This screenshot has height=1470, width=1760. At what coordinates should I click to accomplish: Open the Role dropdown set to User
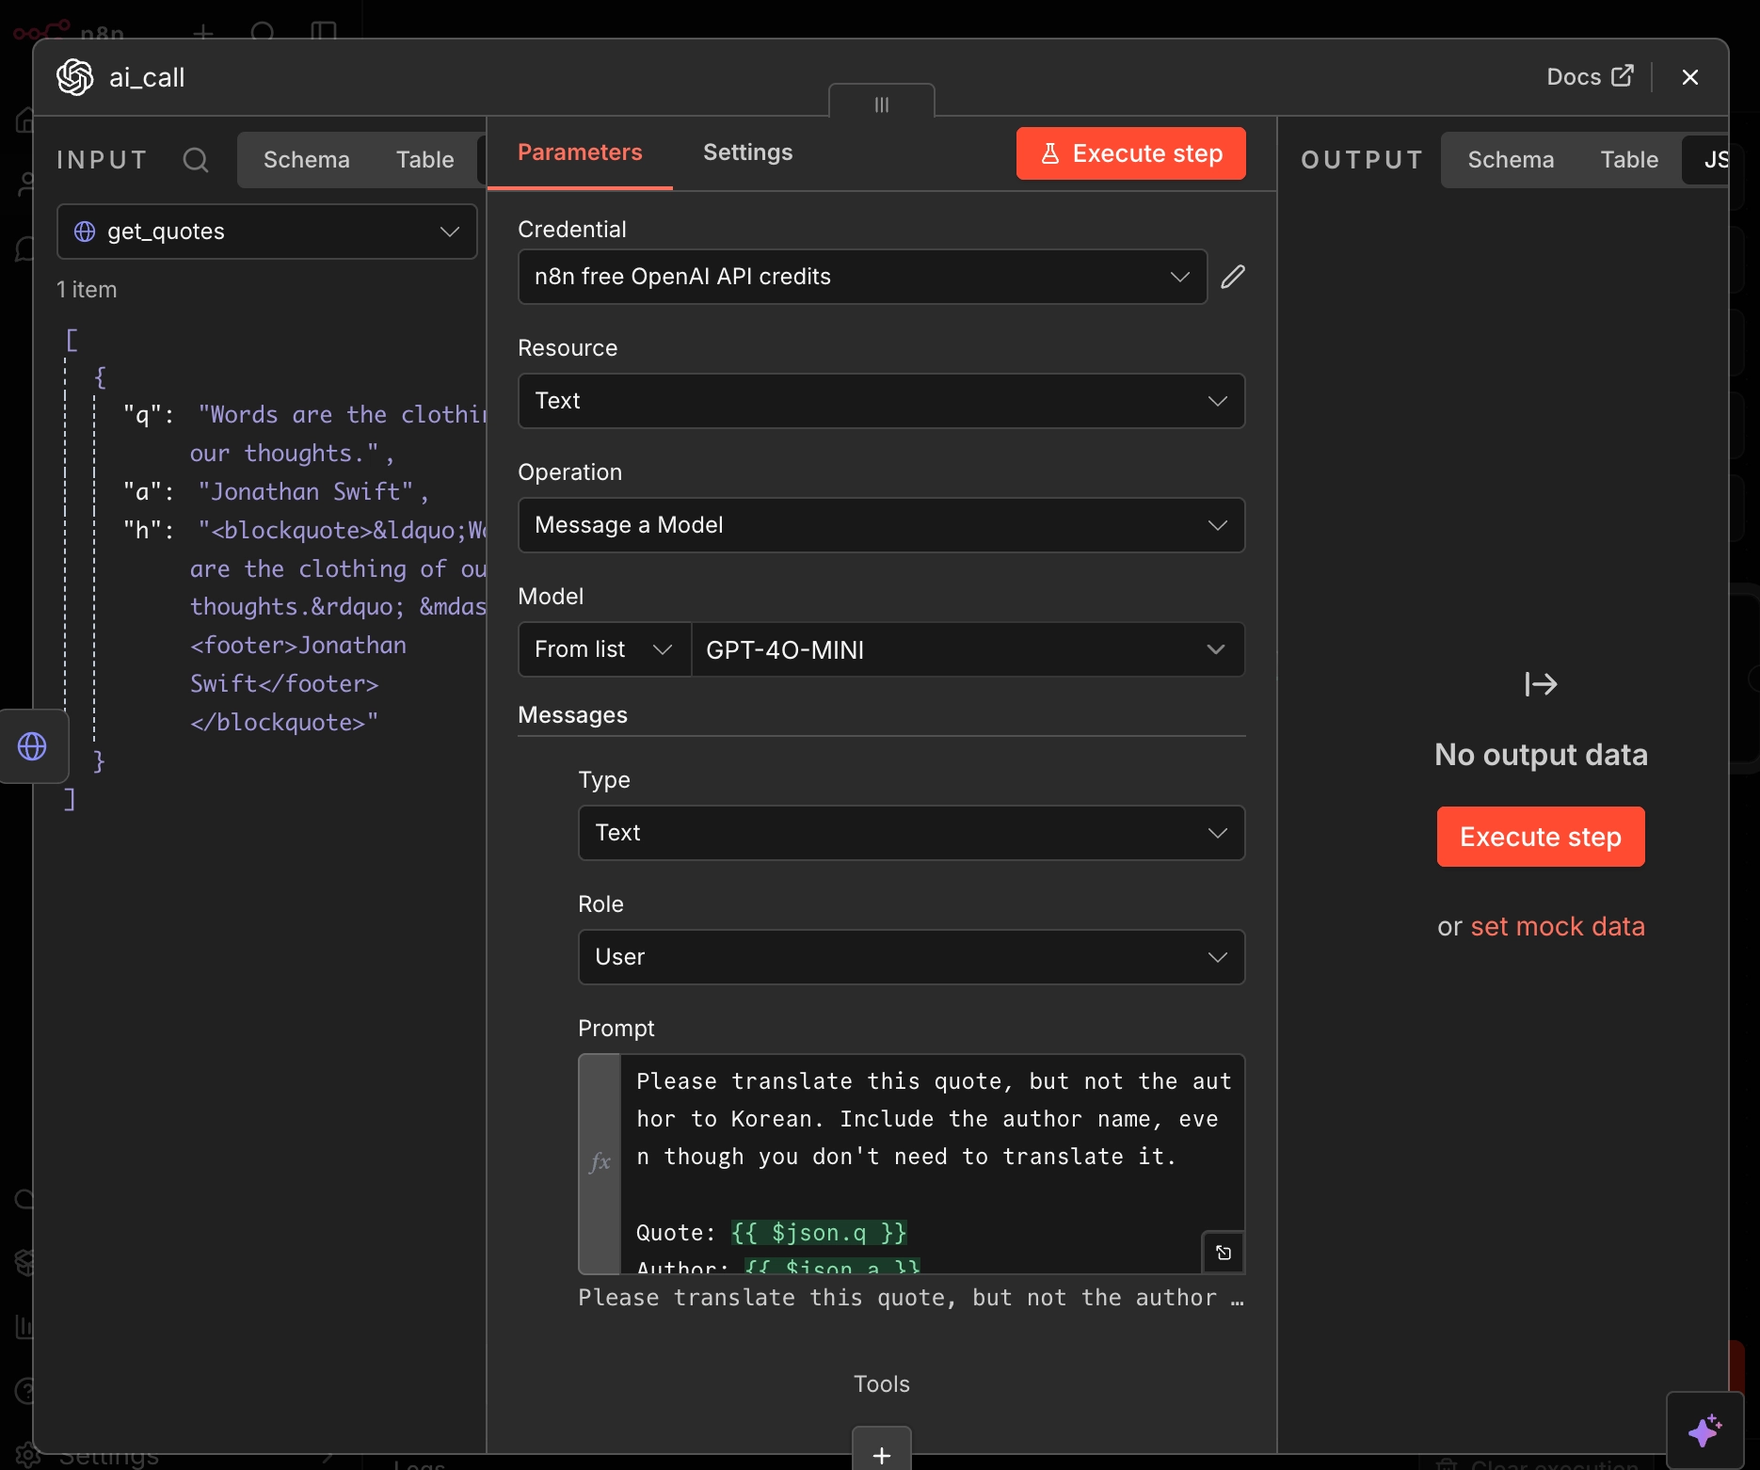coord(912,957)
